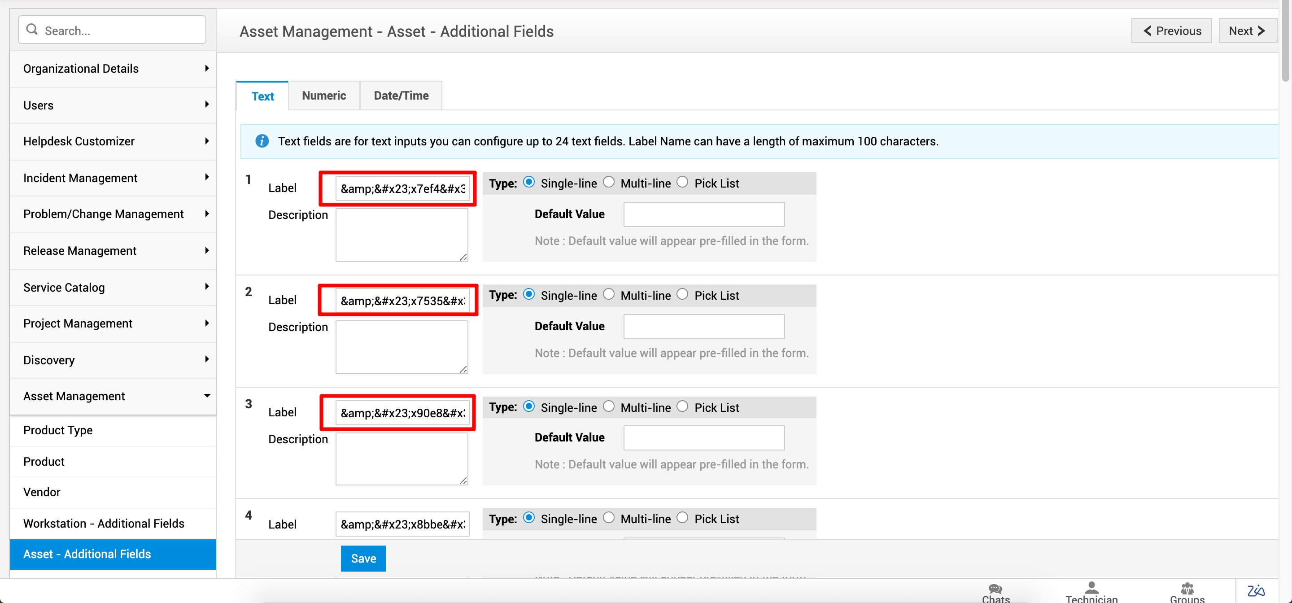Open the Chats icon in bottom bar
The width and height of the screenshot is (1292, 603).
coord(995,590)
